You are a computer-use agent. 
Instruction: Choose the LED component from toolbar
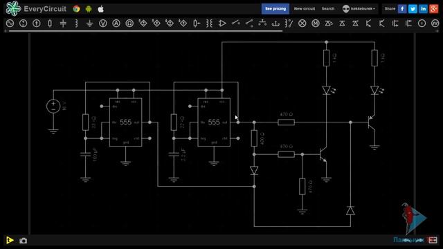pyautogui.click(x=329, y=23)
